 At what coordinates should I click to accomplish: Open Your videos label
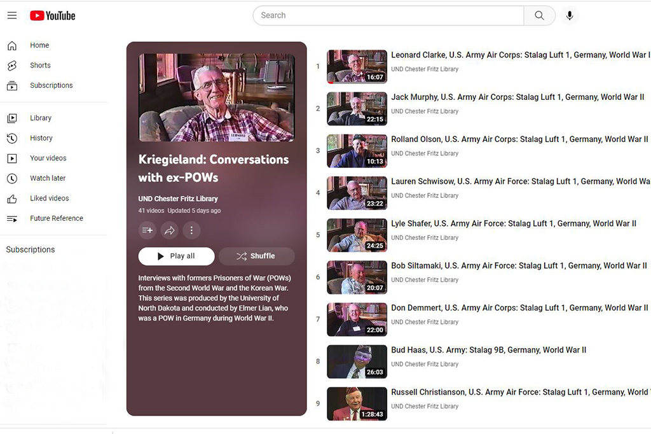pos(48,158)
